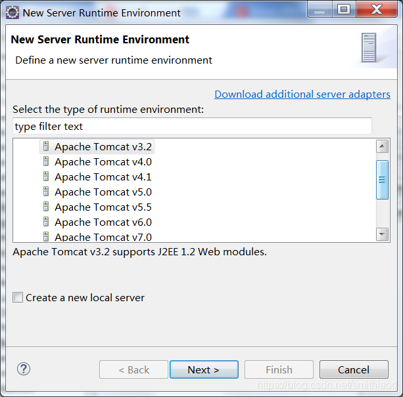Screen dimensions: 403x397
Task: Click the server icon beside Apache Tomcat v3.2
Action: [x=46, y=146]
